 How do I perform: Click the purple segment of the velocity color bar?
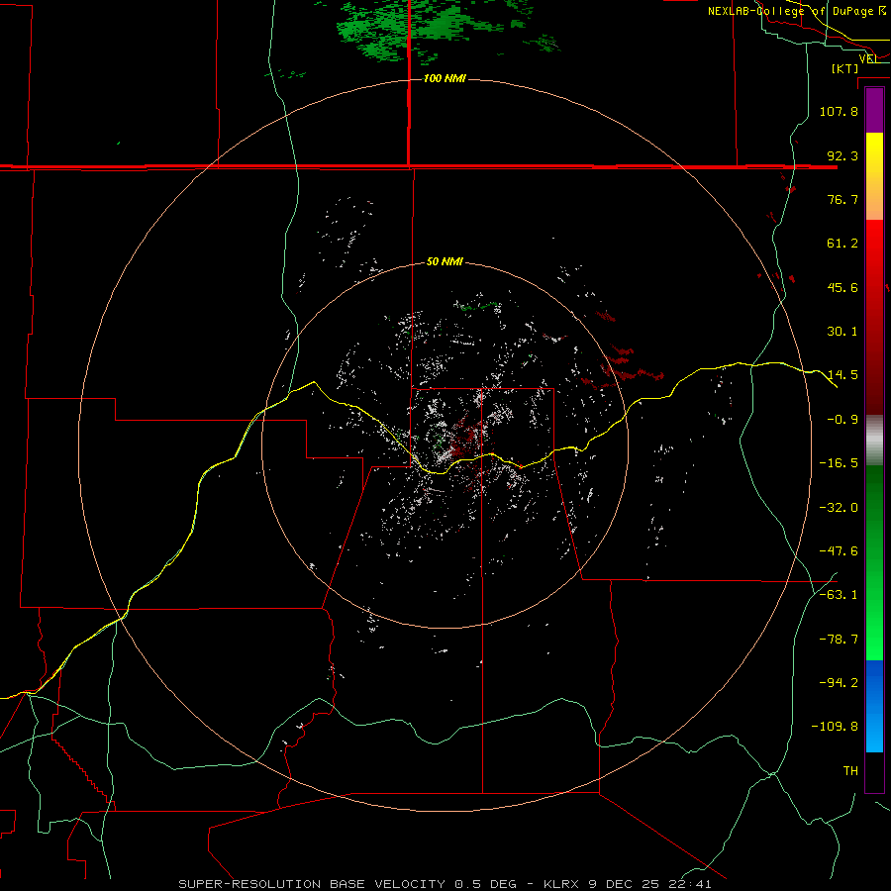(x=874, y=110)
